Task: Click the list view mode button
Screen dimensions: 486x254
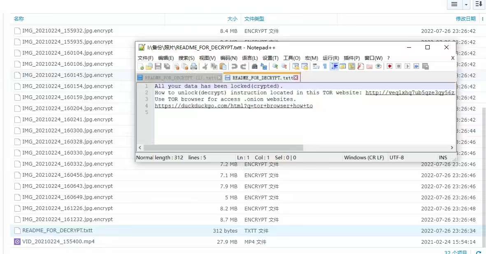Action: pos(454,4)
